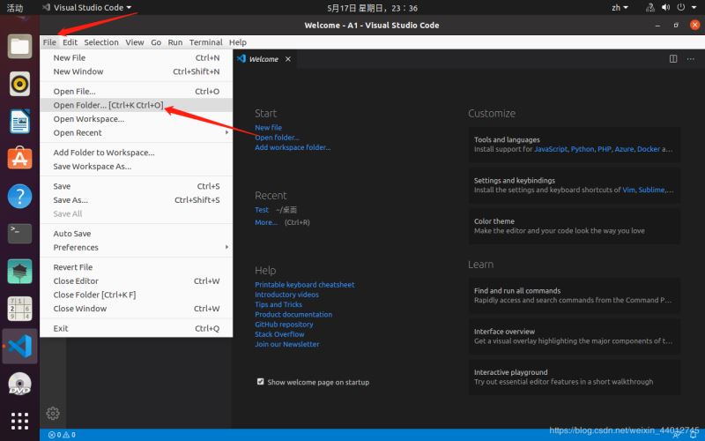Choose Add Folder to Workspace...
705x441 pixels.
(137, 153)
